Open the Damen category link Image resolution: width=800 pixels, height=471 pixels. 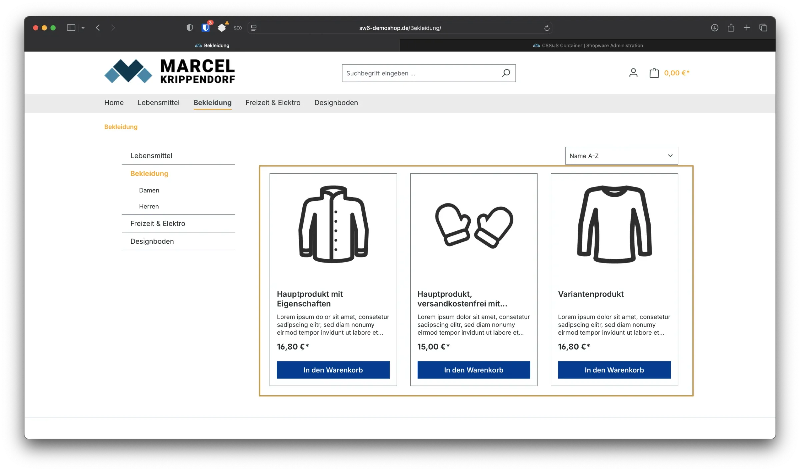(x=149, y=190)
